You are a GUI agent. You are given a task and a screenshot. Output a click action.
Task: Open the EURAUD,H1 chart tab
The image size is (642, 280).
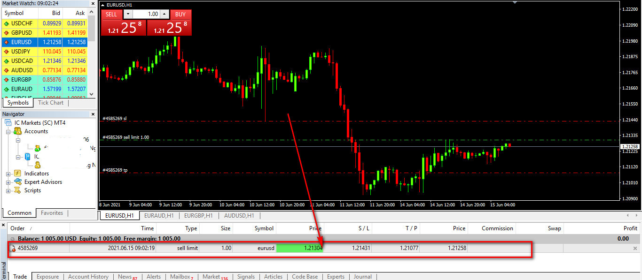tap(159, 216)
